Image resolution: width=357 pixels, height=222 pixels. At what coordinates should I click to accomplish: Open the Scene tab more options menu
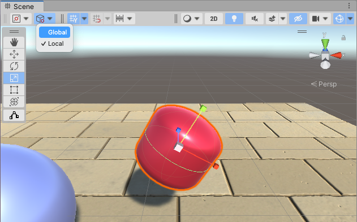click(349, 6)
